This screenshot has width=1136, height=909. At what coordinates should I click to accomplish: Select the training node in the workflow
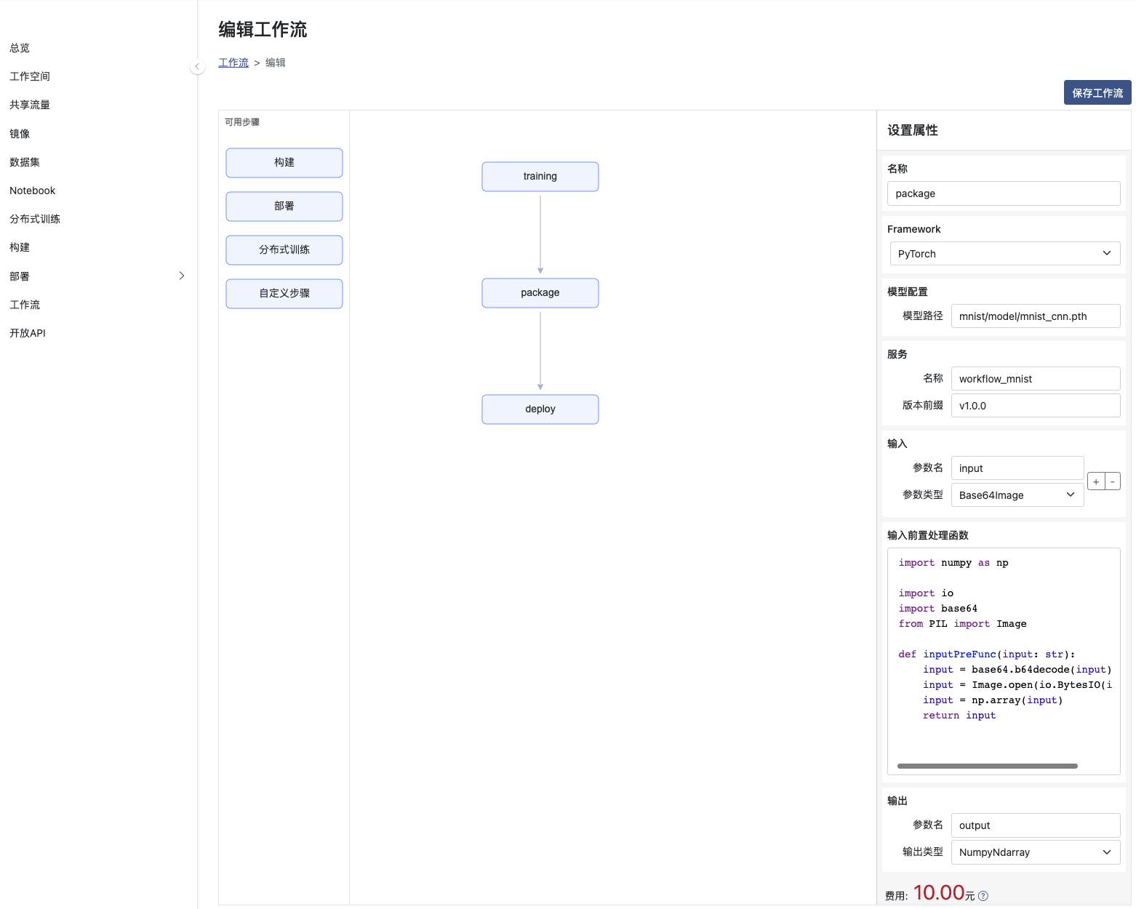tap(540, 177)
